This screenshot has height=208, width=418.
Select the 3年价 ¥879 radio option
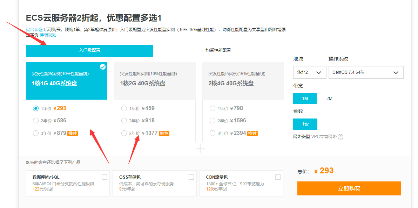click(35, 133)
